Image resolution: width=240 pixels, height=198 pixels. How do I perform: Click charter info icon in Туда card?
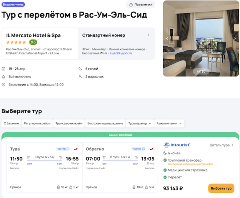(68, 149)
